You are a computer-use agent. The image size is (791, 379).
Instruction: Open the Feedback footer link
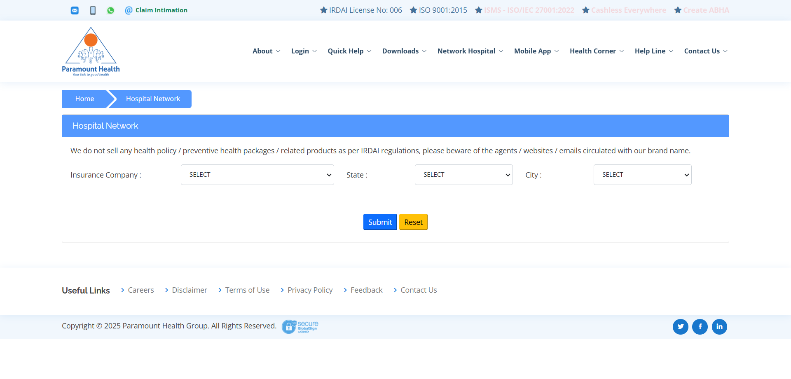coord(366,290)
